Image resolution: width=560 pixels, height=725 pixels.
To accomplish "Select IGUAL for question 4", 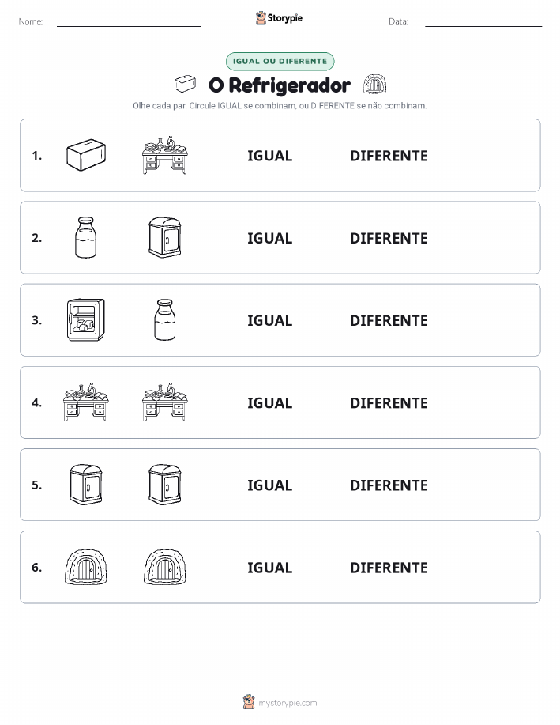I will point(270,402).
